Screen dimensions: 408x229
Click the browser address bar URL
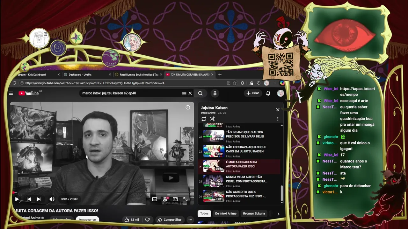pos(95,83)
